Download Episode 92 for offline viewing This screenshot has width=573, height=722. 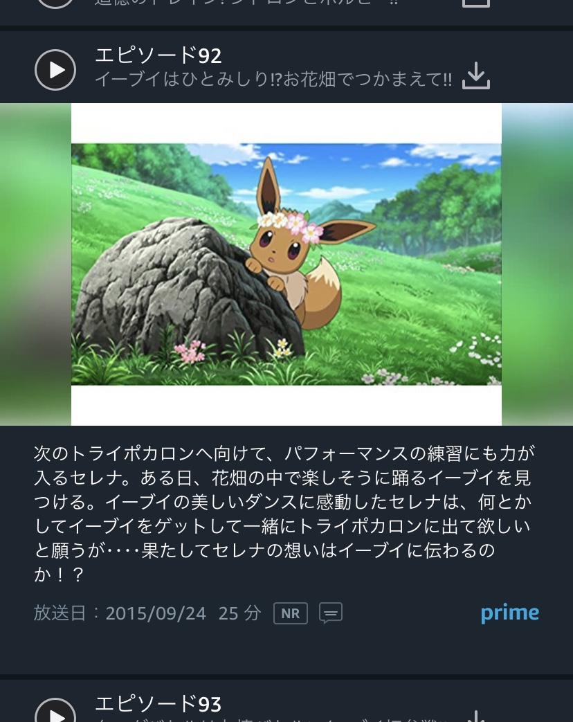click(x=476, y=75)
